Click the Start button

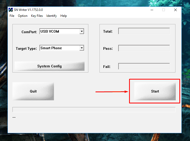[x=155, y=91]
